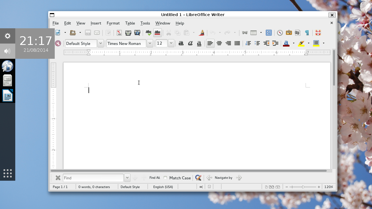This screenshot has width=372, height=209.
Task: Run the Spelling and Grammar check
Action: [x=148, y=33]
